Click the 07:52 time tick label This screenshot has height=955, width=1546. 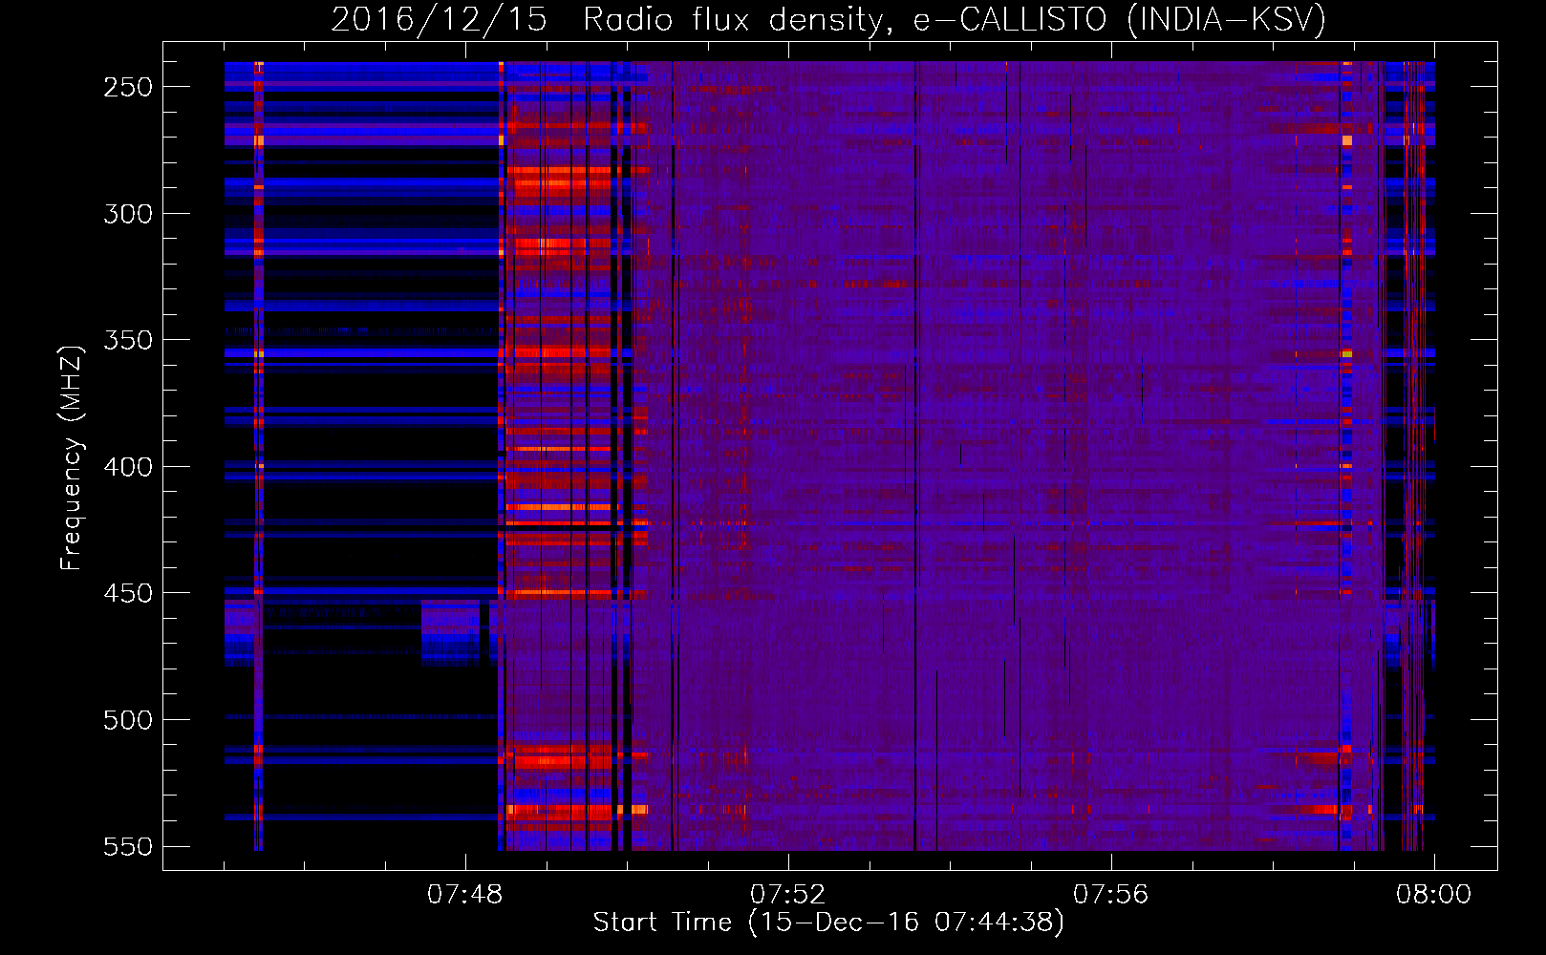(788, 895)
